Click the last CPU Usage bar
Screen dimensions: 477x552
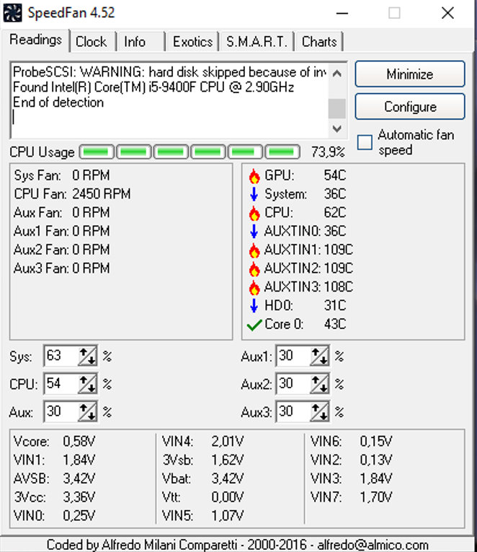point(282,152)
